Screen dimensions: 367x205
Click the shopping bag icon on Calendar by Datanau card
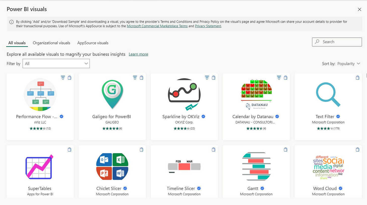[x=286, y=78]
